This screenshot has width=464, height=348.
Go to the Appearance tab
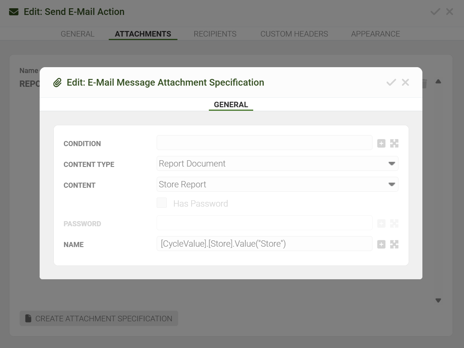coord(375,34)
